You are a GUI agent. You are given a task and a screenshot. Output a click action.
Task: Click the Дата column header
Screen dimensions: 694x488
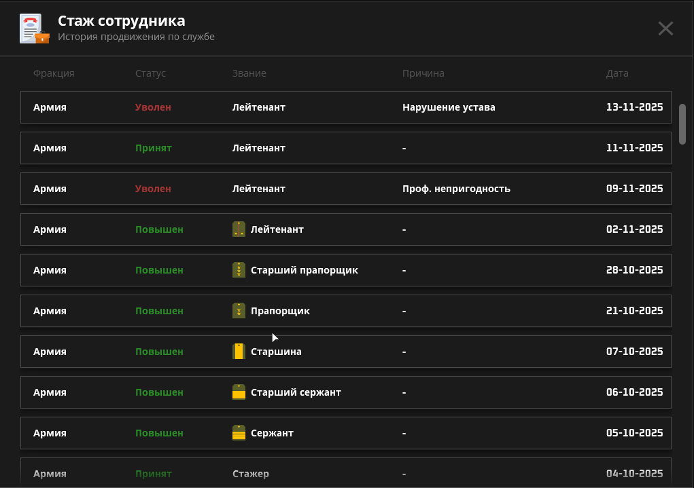(x=617, y=73)
